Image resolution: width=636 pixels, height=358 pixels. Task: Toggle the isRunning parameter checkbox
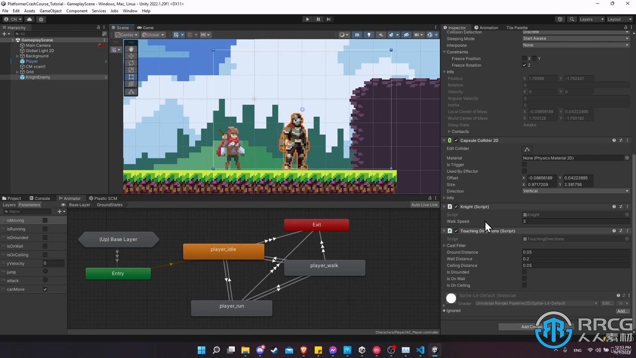45,229
